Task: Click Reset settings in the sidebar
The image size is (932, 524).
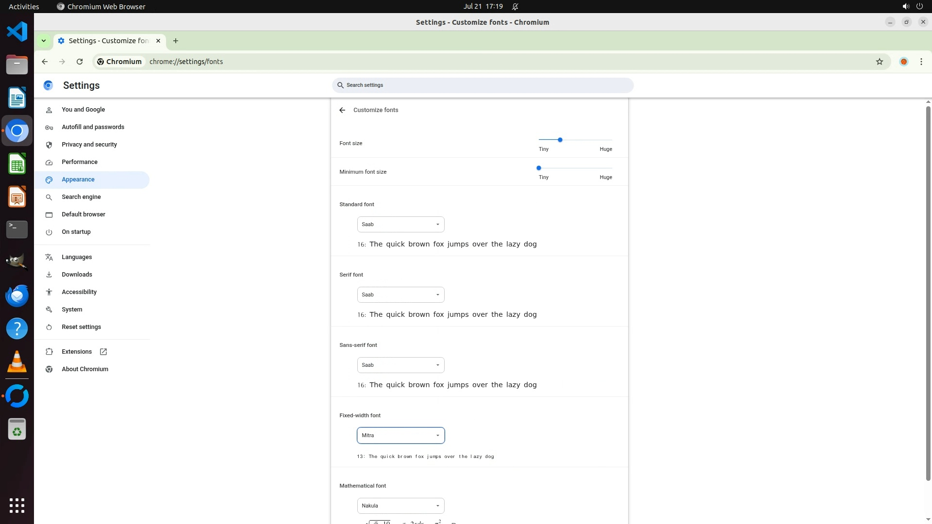Action: (x=81, y=327)
